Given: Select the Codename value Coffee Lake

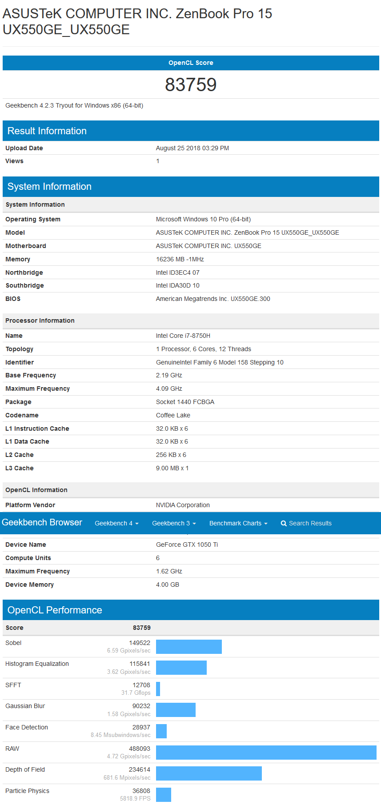Looking at the screenshot, I should (x=173, y=415).
